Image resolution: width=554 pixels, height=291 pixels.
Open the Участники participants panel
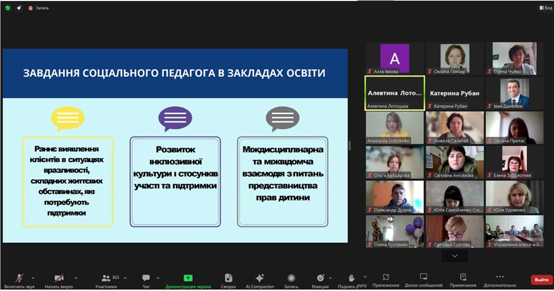tap(106, 279)
